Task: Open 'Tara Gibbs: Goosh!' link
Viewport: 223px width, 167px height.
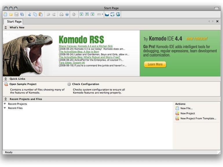Action: pos(72,63)
